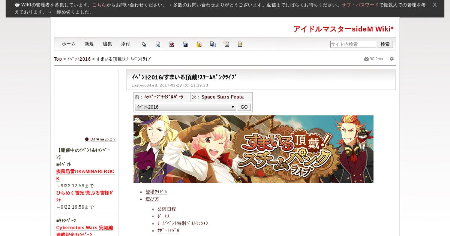
Task: Click the GO button
Action: (x=244, y=107)
